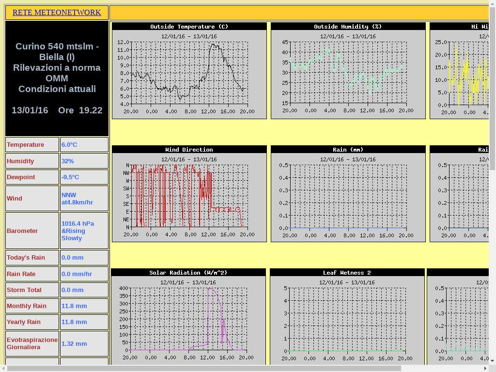Viewport: 496px width, 372px height.
Task: Click the Evotraspirazione Giornaliera label
Action: pyautogui.click(x=32, y=343)
